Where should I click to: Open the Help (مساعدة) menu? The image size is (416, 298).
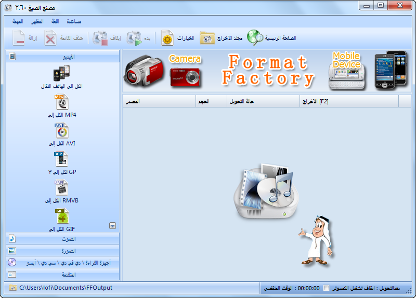[74, 21]
